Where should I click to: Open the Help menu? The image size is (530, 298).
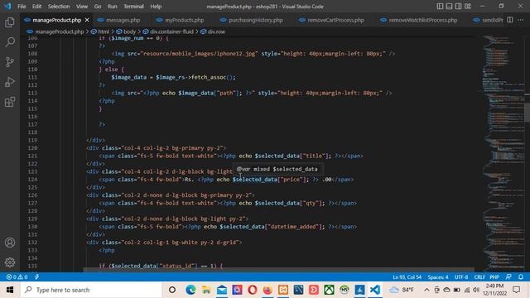pos(156,7)
